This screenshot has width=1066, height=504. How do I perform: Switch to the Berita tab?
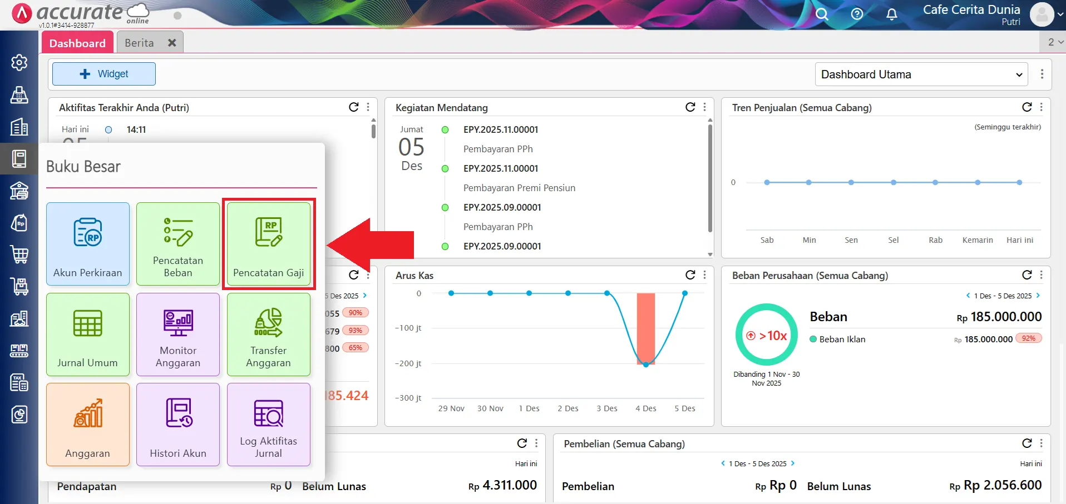click(139, 43)
